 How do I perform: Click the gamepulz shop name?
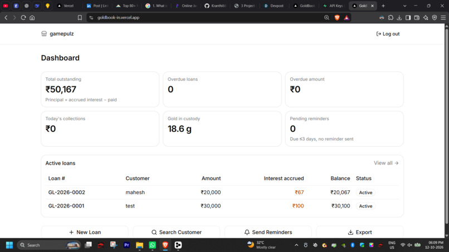coord(62,34)
